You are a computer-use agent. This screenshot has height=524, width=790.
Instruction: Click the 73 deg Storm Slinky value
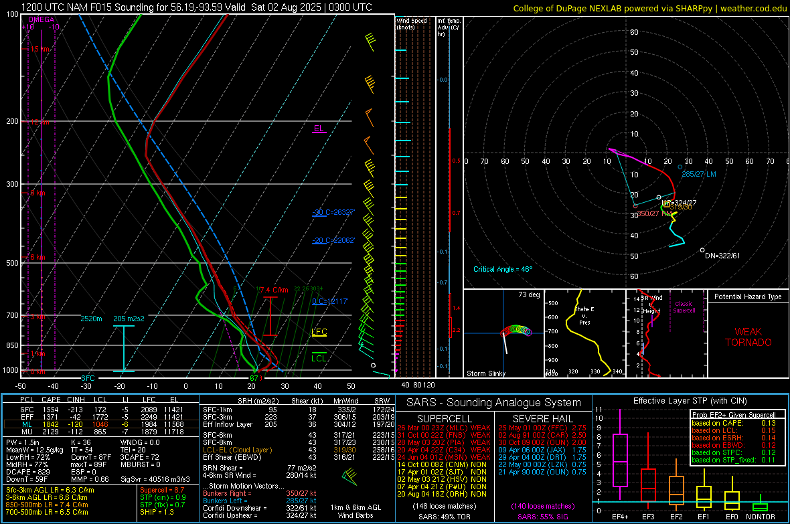(x=529, y=294)
